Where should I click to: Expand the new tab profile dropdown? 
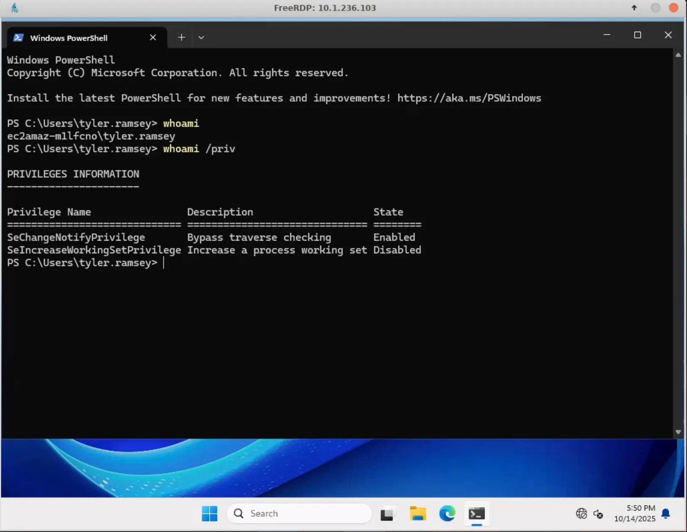[x=201, y=38]
